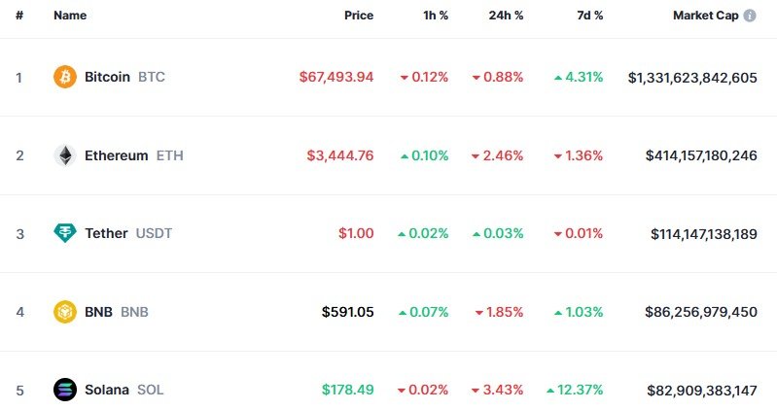The image size is (777, 410).
Task: Click BNB market cap $86,256,979,450
Action: pos(701,312)
